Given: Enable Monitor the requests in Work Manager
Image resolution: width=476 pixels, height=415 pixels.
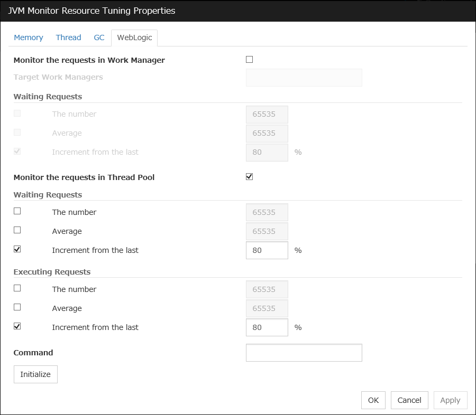Looking at the screenshot, I should pyautogui.click(x=250, y=60).
